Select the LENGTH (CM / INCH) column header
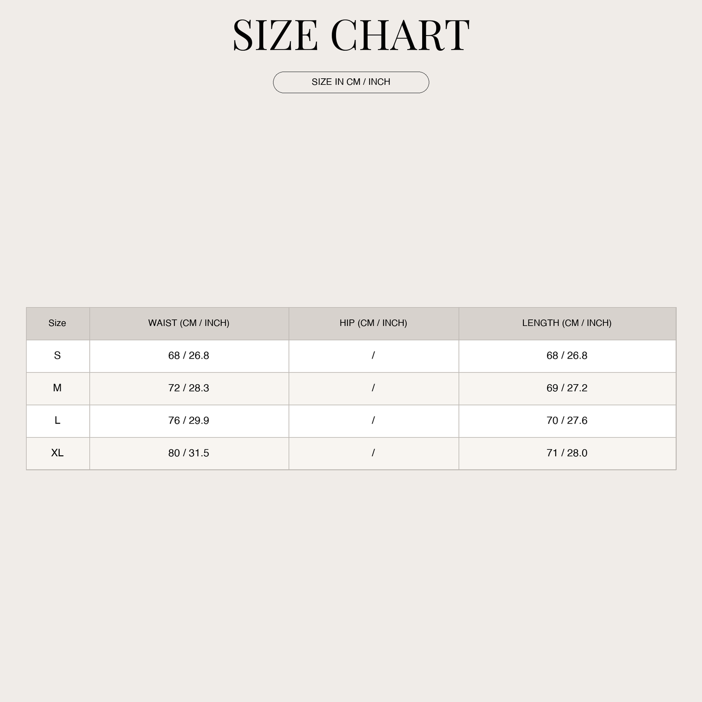 pyautogui.click(x=567, y=323)
